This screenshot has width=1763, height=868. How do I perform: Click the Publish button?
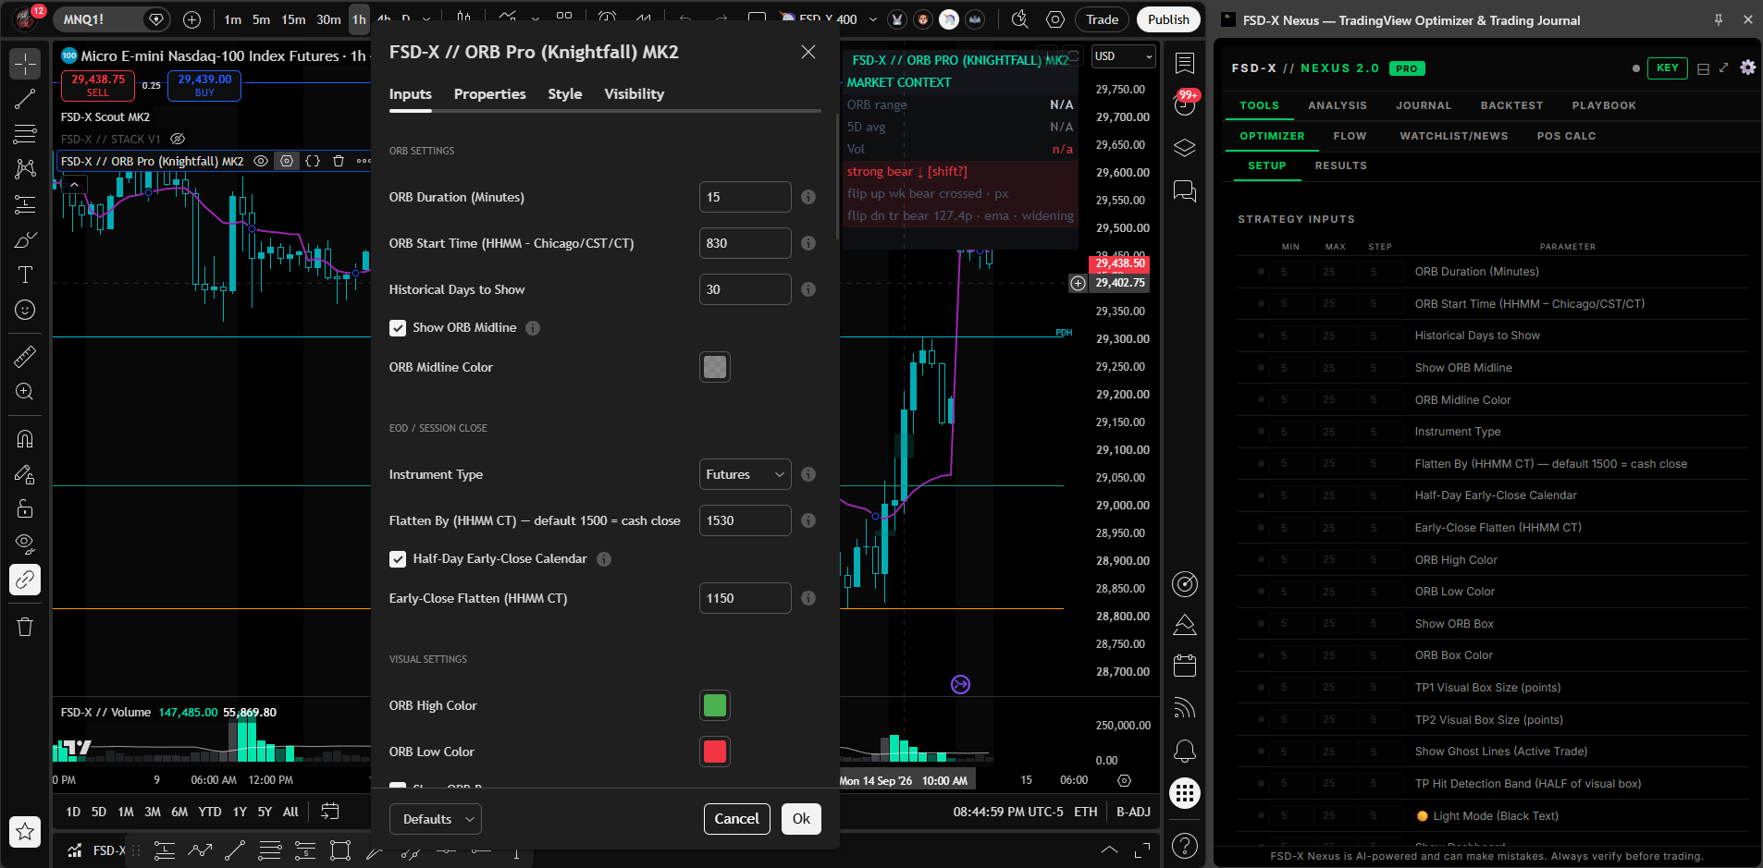(x=1168, y=19)
